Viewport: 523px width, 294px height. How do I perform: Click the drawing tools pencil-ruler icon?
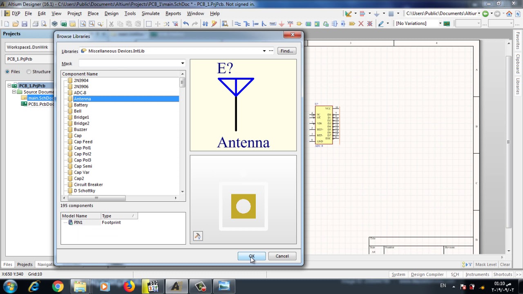pyautogui.click(x=349, y=13)
